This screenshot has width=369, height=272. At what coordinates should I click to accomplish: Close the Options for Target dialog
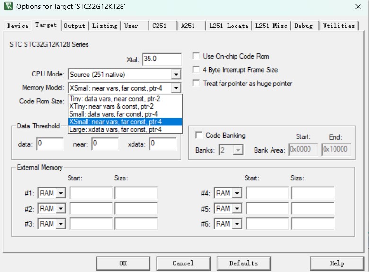(358, 7)
